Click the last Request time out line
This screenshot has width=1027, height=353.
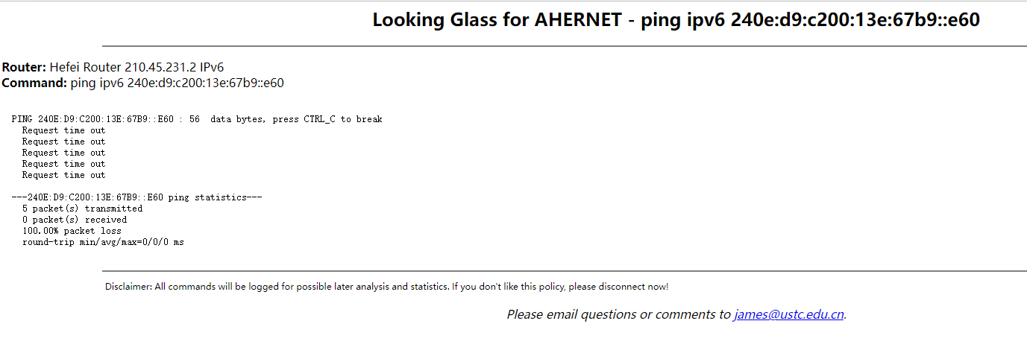[63, 175]
